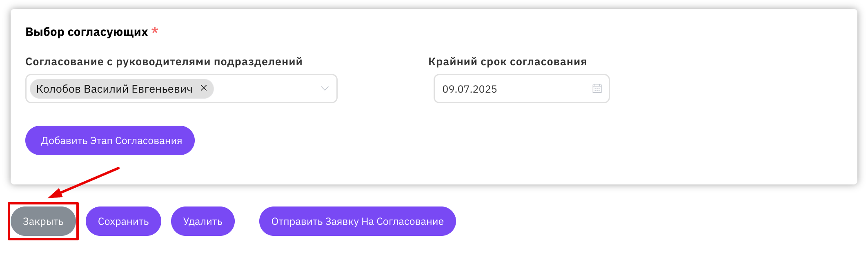Viewport: 868px width, 262px height.
Task: Save the request with Сохранить
Action: point(123,221)
